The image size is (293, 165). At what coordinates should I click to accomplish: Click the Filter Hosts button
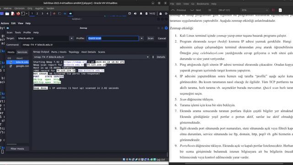point(17,148)
